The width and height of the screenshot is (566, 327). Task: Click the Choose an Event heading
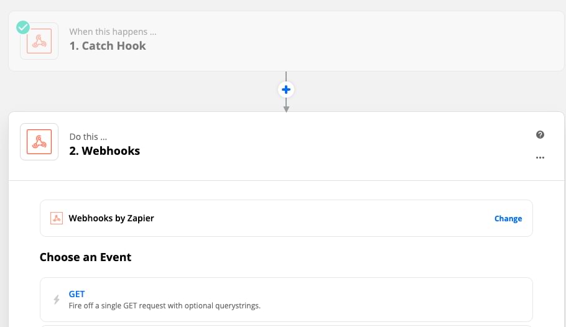pyautogui.click(x=86, y=257)
